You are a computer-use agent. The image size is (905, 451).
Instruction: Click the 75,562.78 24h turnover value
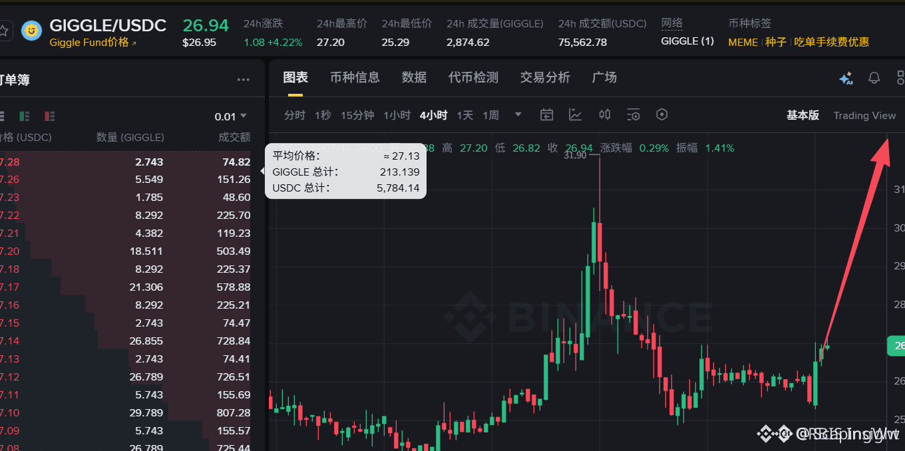pyautogui.click(x=582, y=42)
